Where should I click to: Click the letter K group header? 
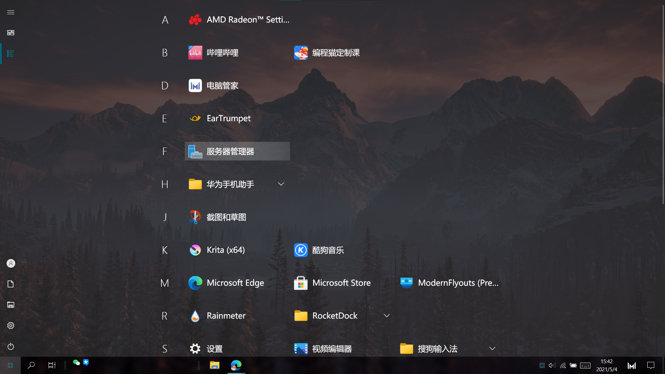pyautogui.click(x=165, y=250)
